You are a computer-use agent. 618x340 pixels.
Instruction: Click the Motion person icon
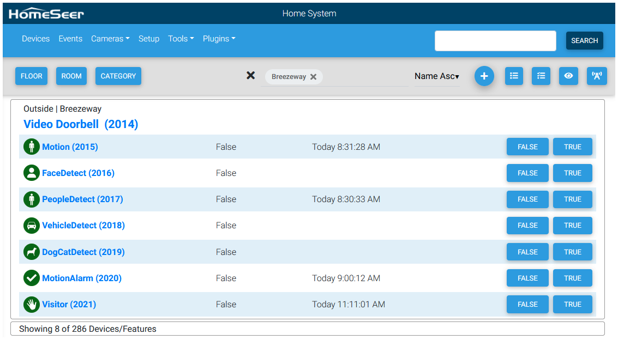[32, 147]
